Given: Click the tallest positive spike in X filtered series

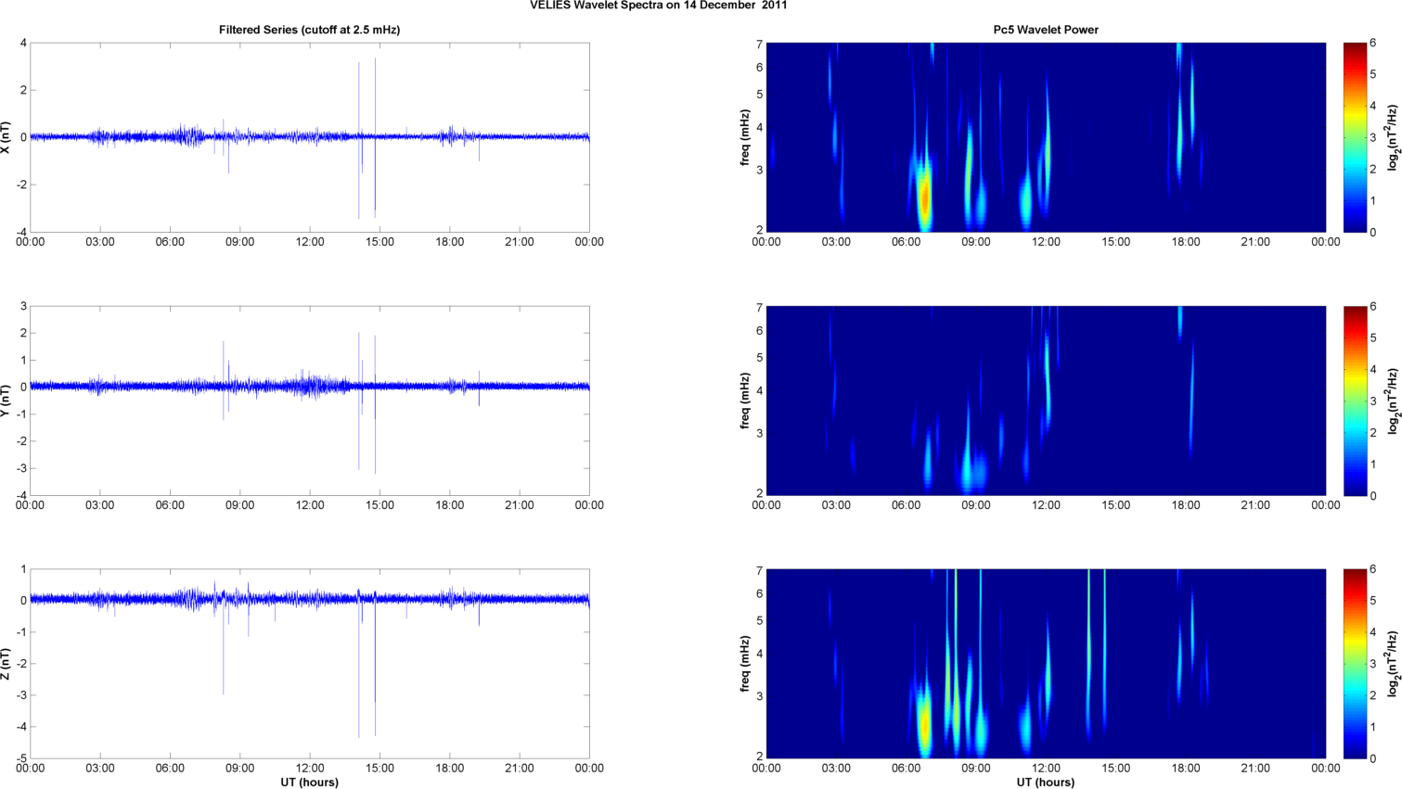Looking at the screenshot, I should click(x=375, y=96).
